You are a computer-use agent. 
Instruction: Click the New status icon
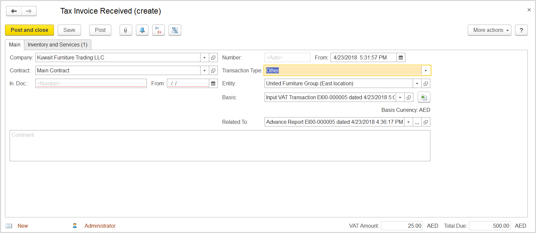[x=9, y=226]
